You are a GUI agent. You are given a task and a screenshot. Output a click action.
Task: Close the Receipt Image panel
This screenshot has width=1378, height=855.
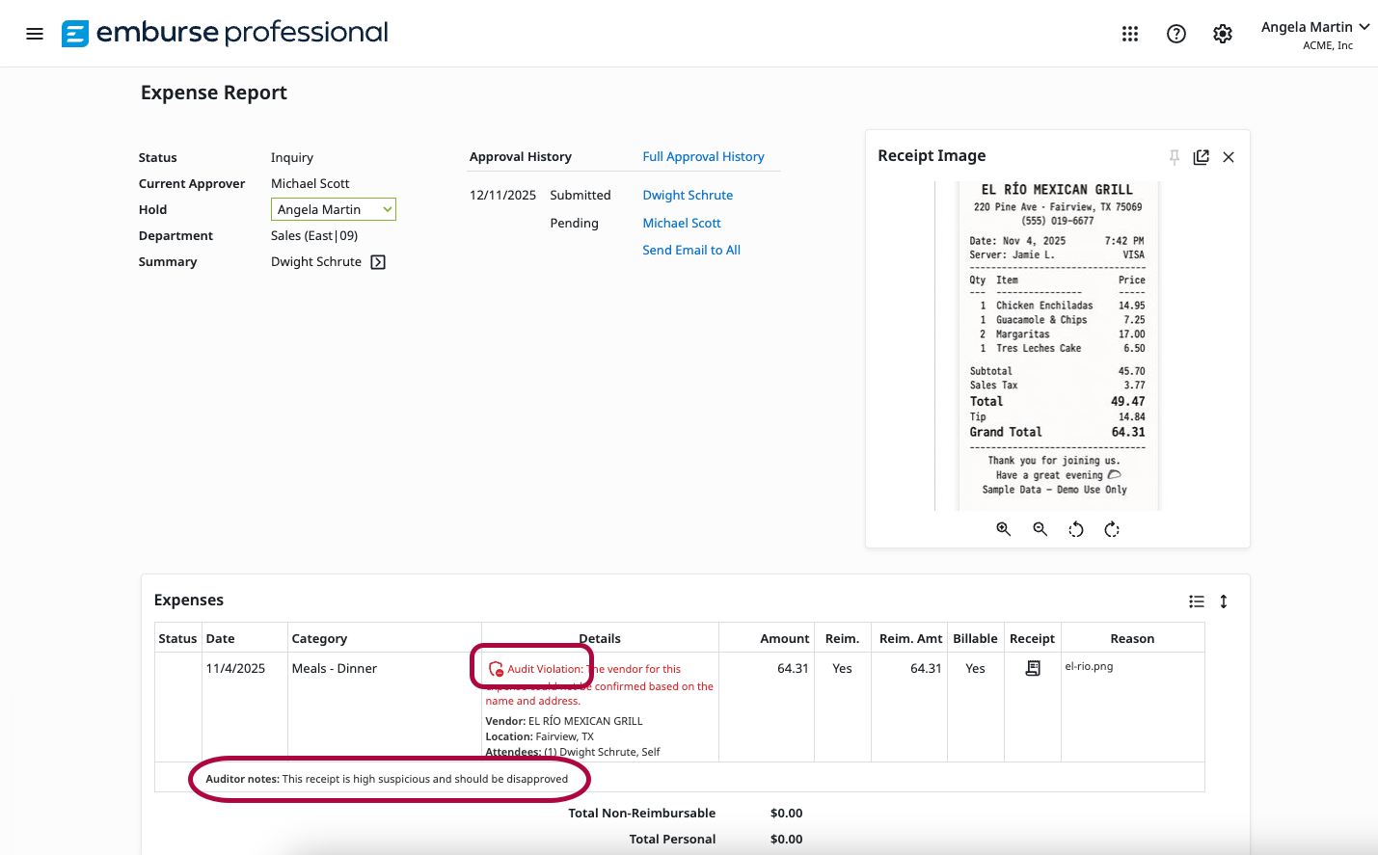point(1228,157)
